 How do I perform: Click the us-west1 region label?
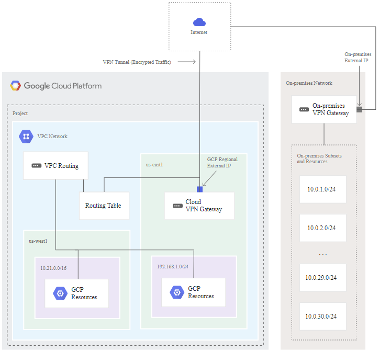(x=38, y=241)
